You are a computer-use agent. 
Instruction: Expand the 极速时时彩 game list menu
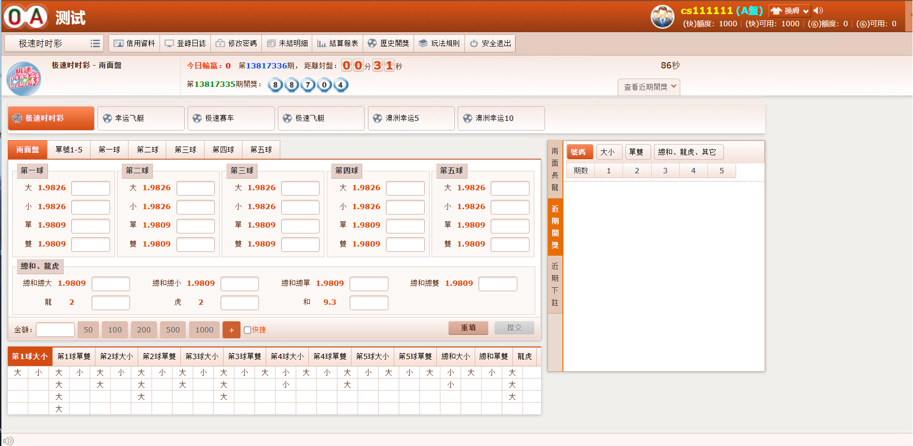pos(95,44)
